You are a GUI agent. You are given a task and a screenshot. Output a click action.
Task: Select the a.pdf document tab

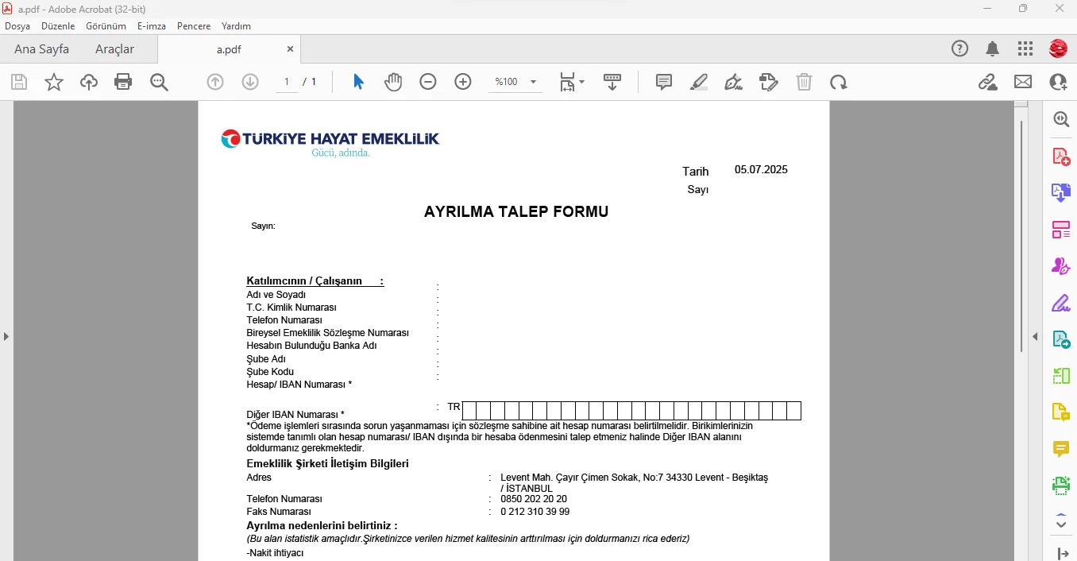[229, 49]
